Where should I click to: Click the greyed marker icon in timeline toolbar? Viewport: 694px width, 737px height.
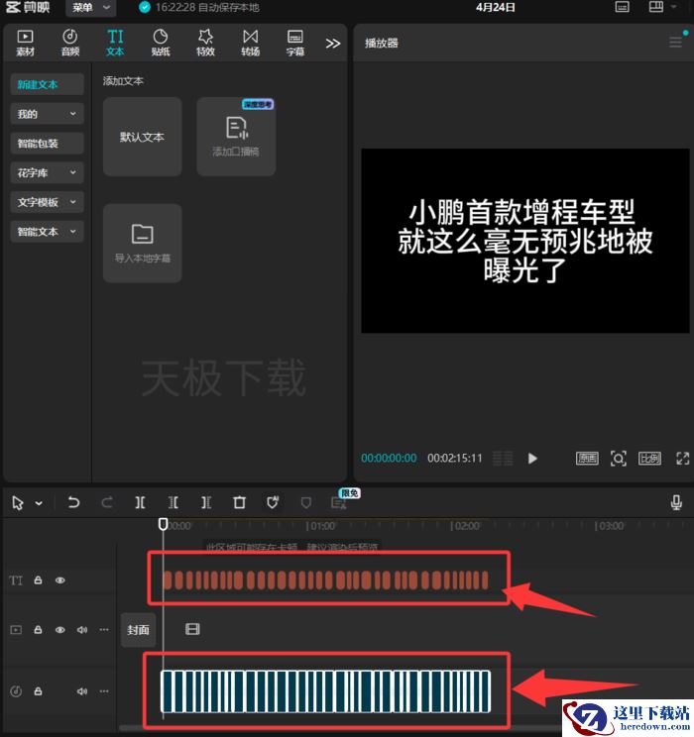[x=305, y=503]
